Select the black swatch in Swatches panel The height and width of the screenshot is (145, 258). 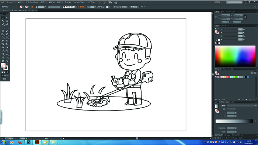[x=246, y=77]
